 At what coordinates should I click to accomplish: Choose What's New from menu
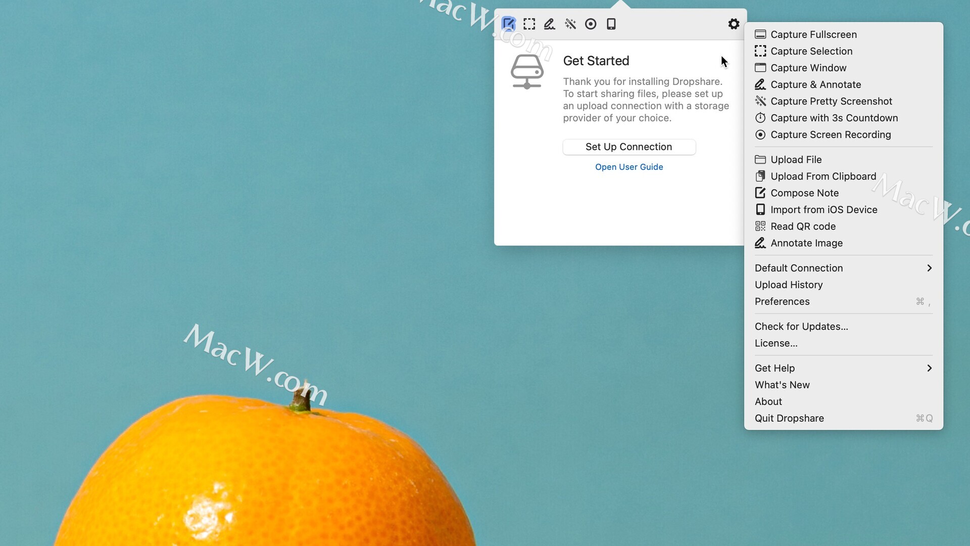844,385
